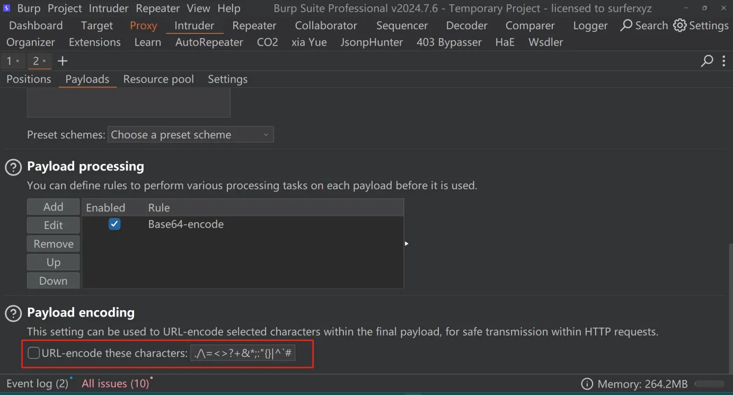Click the small arrow beside the rules table
Viewport: 733px width, 395px height.
click(x=407, y=243)
